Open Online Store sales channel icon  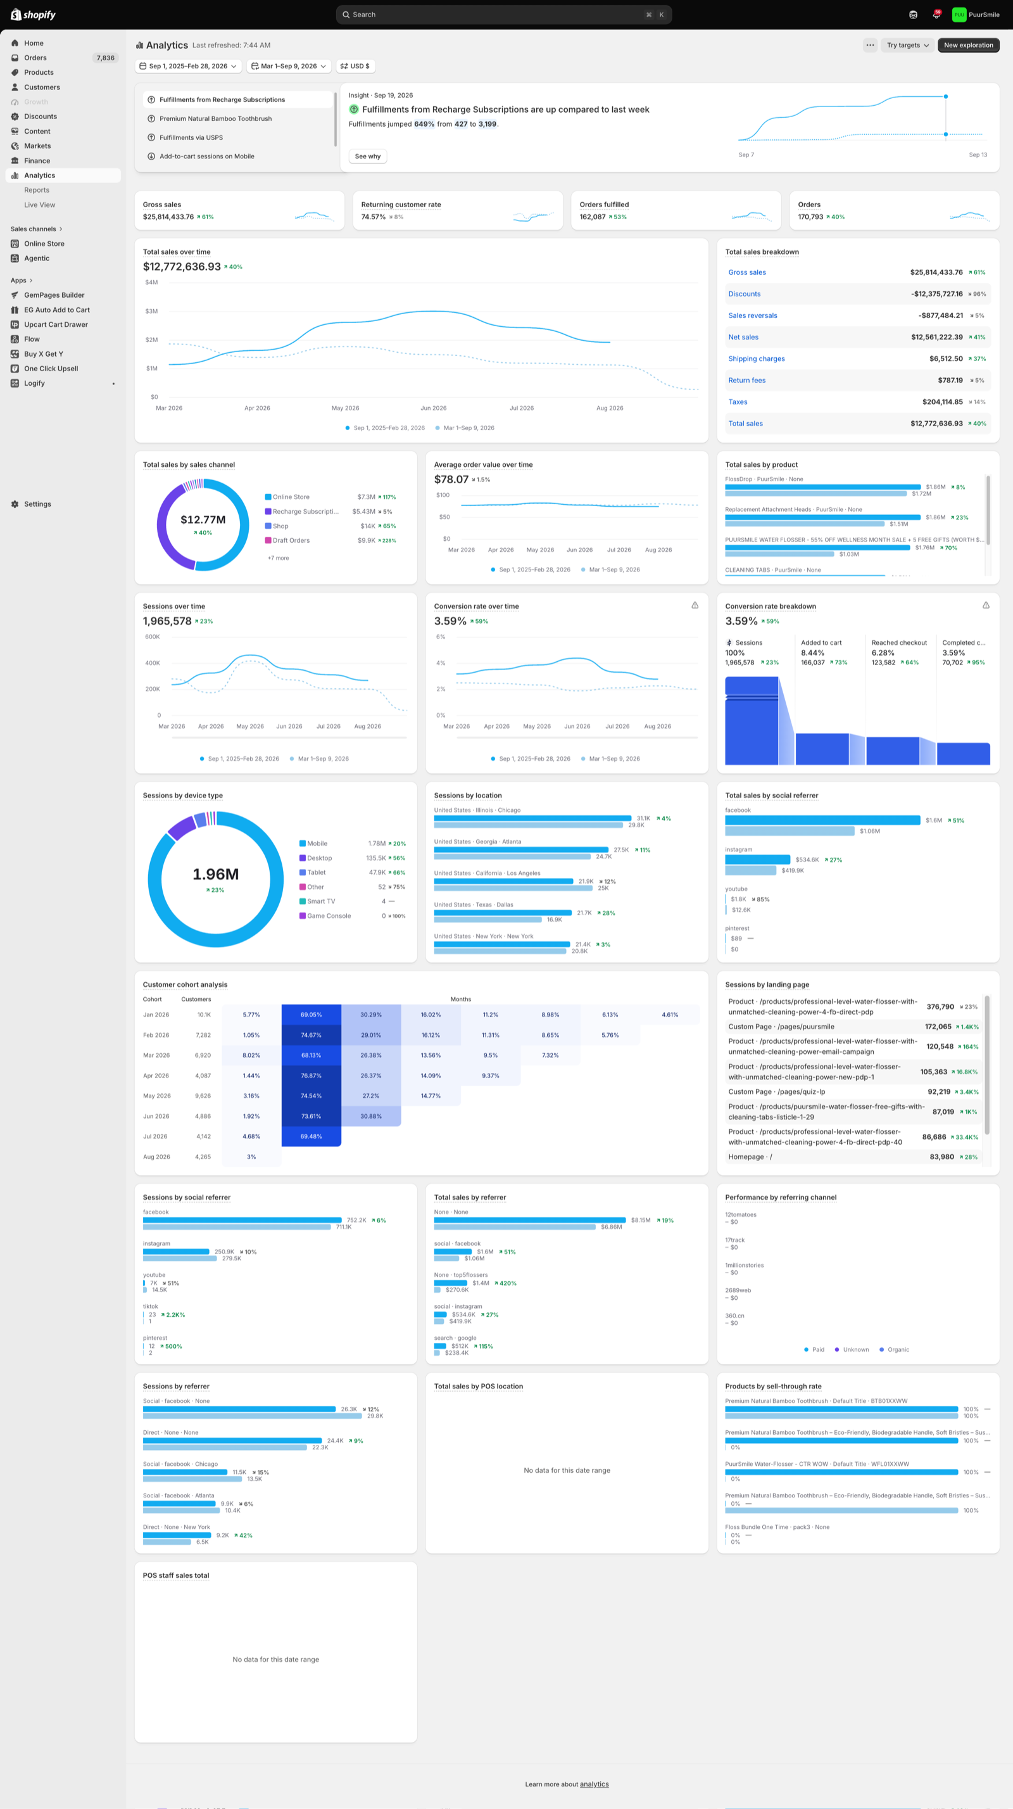(15, 244)
